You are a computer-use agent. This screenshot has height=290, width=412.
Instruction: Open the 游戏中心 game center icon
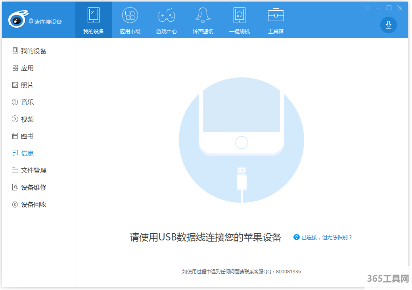coord(166,16)
